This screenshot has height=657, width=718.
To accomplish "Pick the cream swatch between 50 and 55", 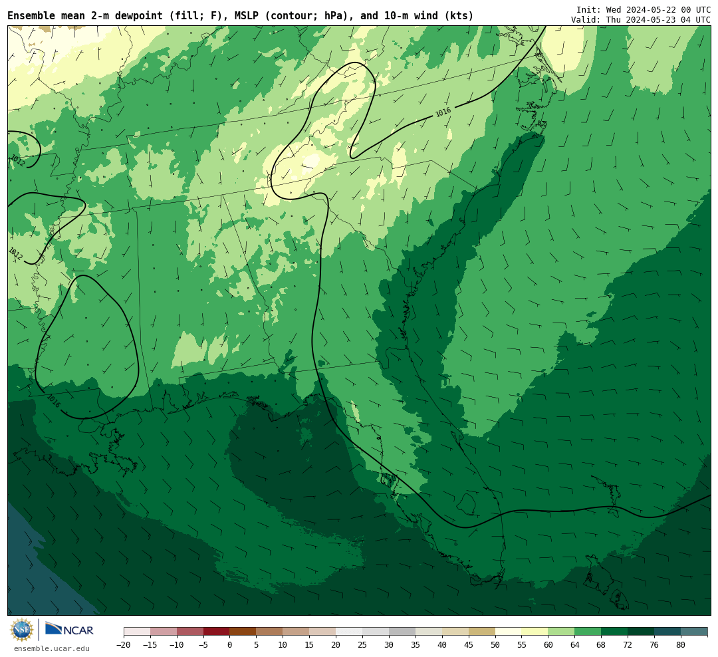I will (509, 632).
